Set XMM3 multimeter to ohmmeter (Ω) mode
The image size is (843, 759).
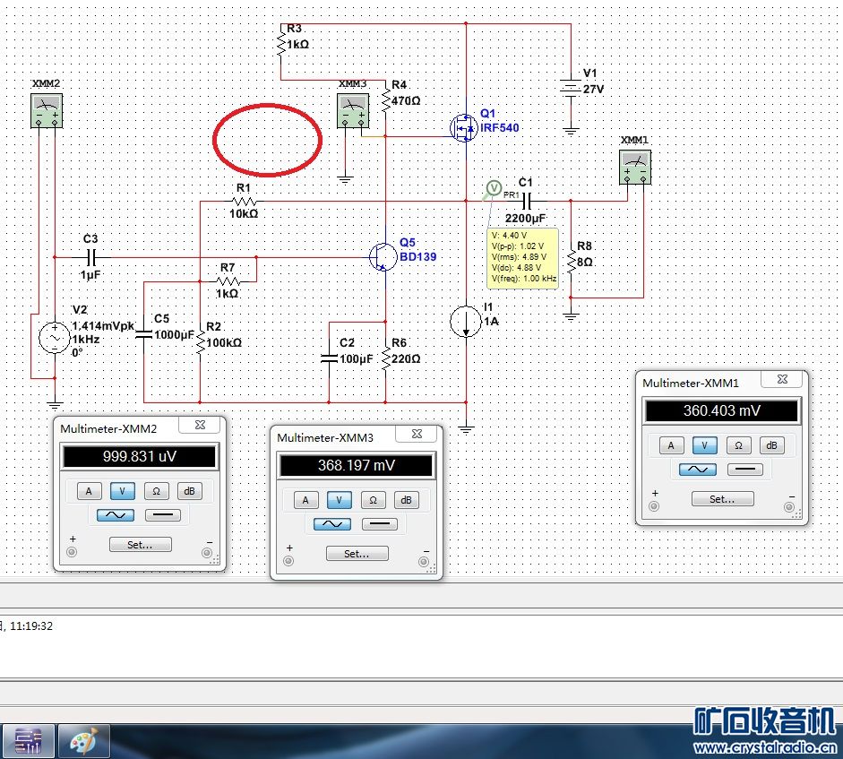373,500
